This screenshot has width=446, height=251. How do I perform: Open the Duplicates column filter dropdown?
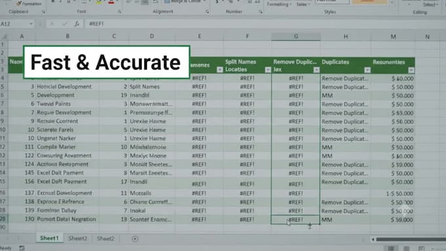367,70
